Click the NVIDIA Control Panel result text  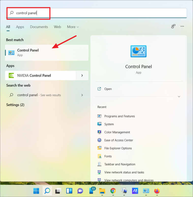pos(34,76)
